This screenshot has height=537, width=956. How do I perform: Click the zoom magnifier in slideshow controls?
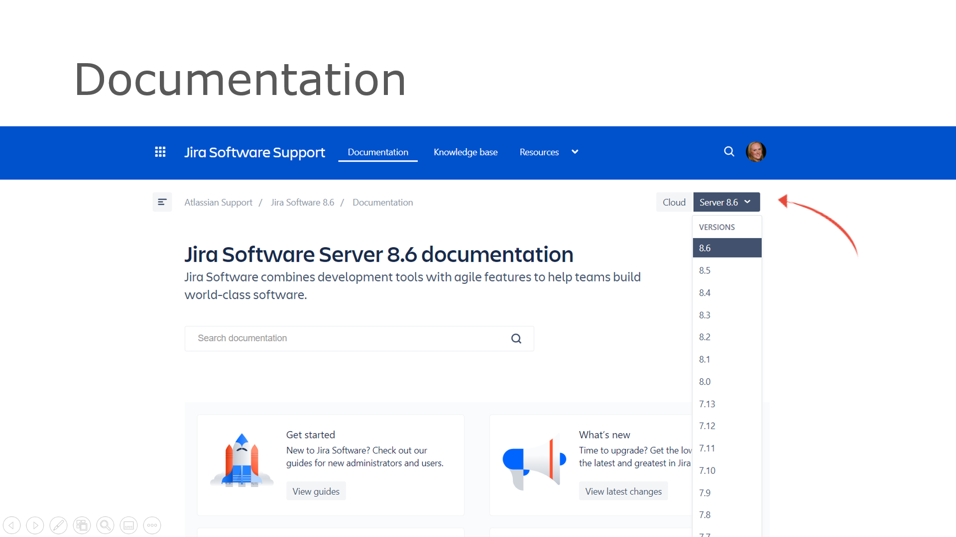pyautogui.click(x=105, y=525)
